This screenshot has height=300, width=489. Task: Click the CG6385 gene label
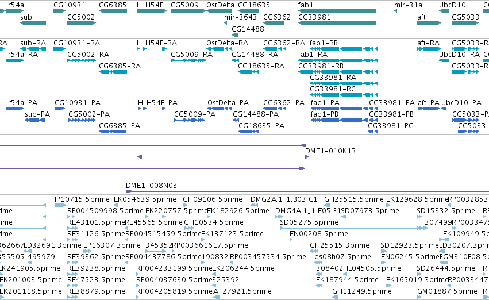point(113,5)
